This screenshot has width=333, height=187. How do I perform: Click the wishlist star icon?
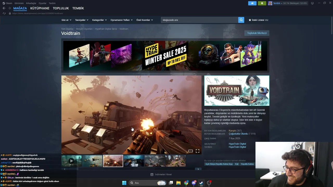(250, 20)
